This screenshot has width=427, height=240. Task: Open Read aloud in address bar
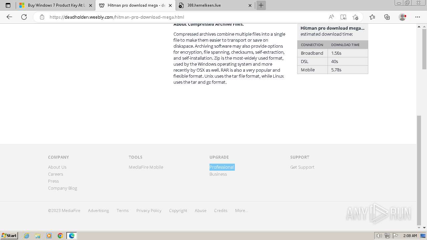pyautogui.click(x=331, y=17)
